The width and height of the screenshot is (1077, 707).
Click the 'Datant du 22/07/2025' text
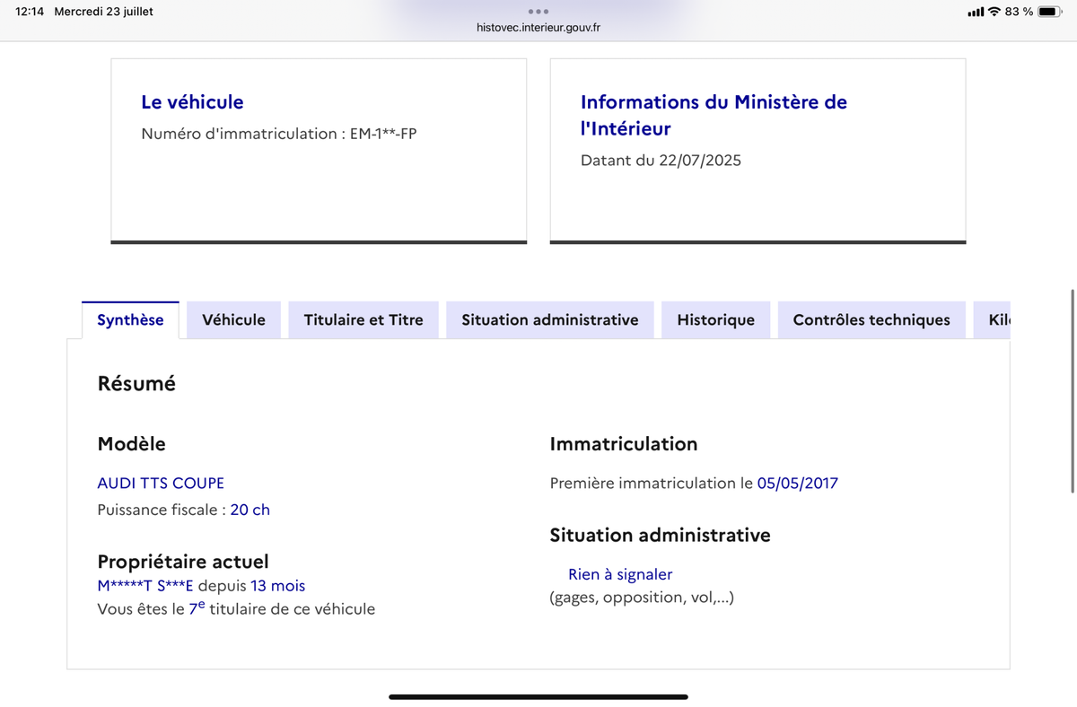[661, 161]
